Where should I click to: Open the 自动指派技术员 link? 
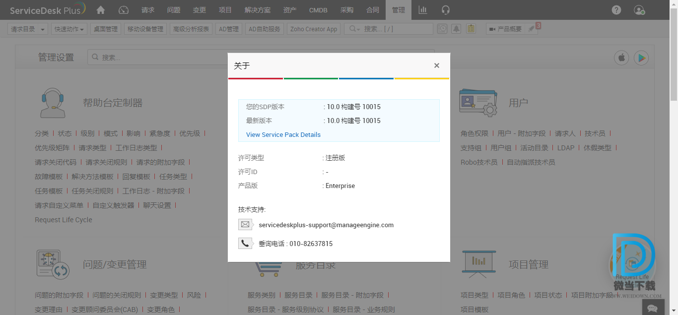tap(531, 162)
